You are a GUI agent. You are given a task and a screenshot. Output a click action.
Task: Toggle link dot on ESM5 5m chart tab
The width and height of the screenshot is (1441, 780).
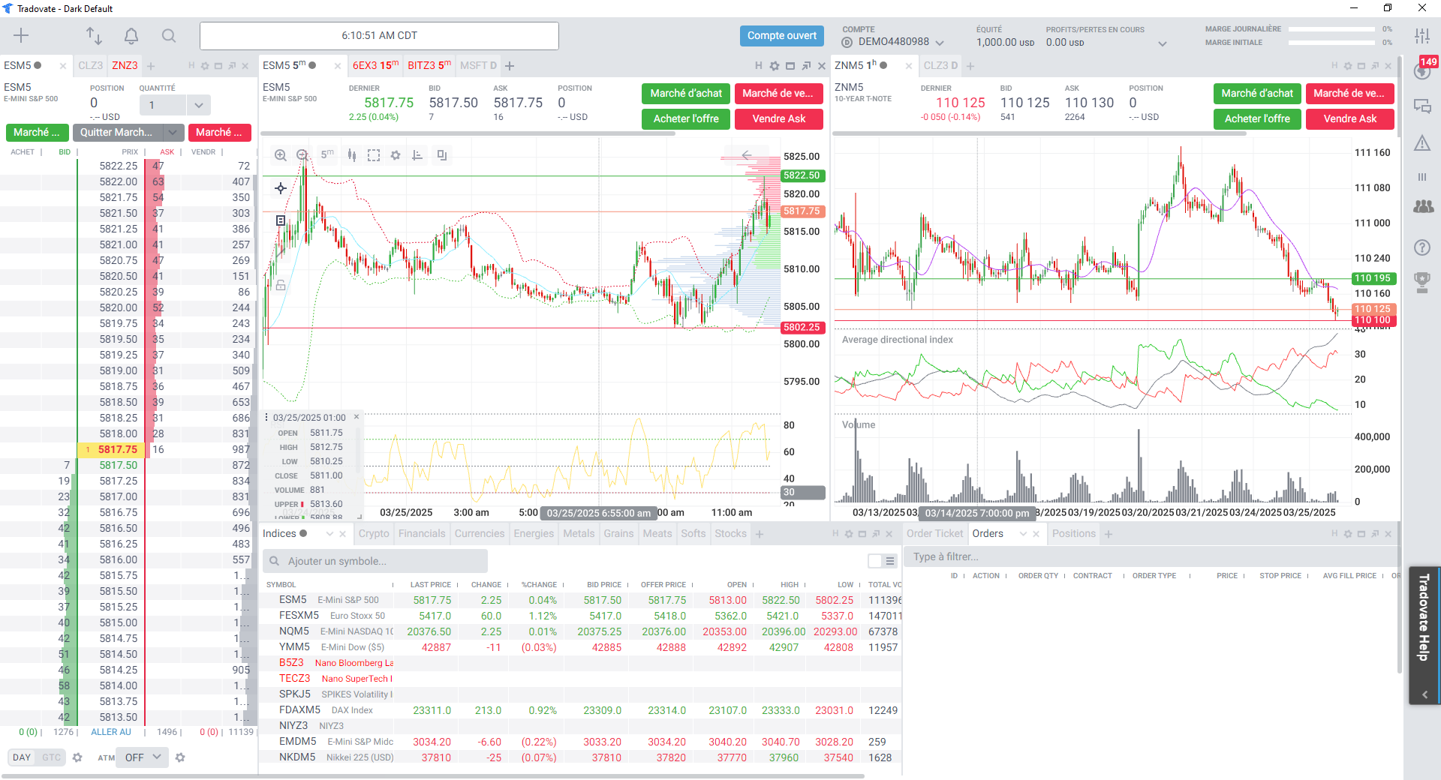pyautogui.click(x=312, y=65)
